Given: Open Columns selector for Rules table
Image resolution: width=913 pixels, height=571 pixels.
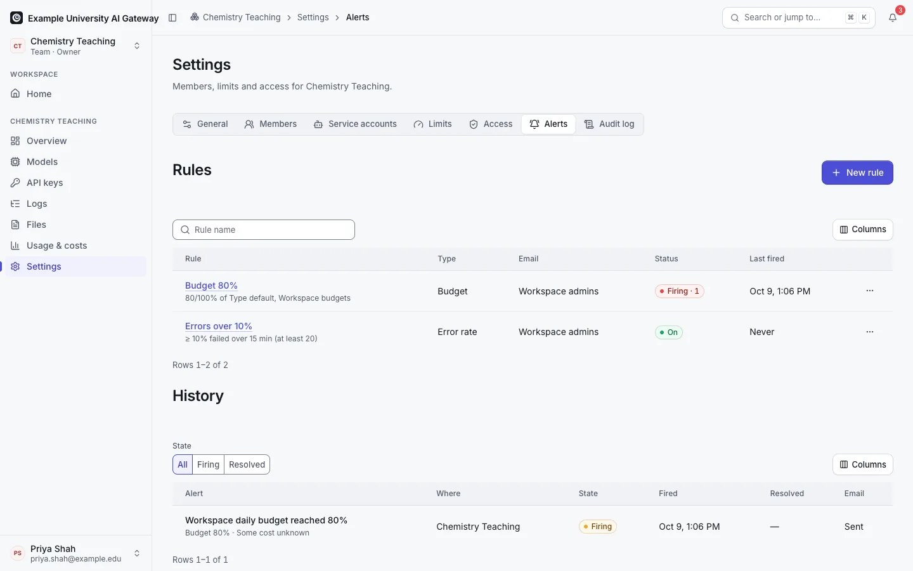Looking at the screenshot, I should 862,230.
